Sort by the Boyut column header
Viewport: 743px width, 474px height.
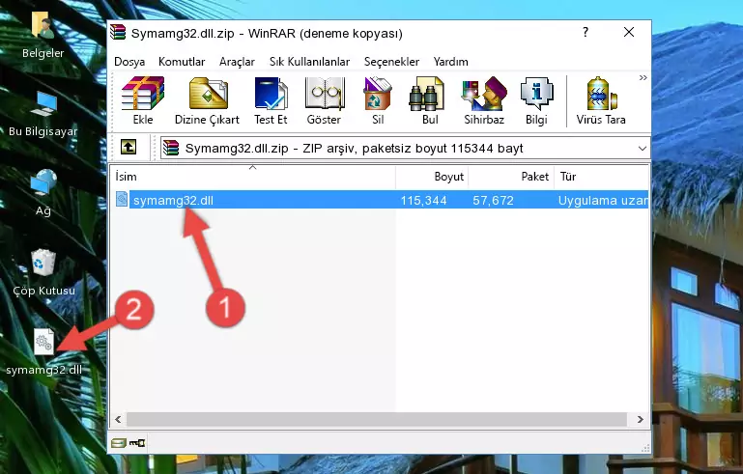432,176
